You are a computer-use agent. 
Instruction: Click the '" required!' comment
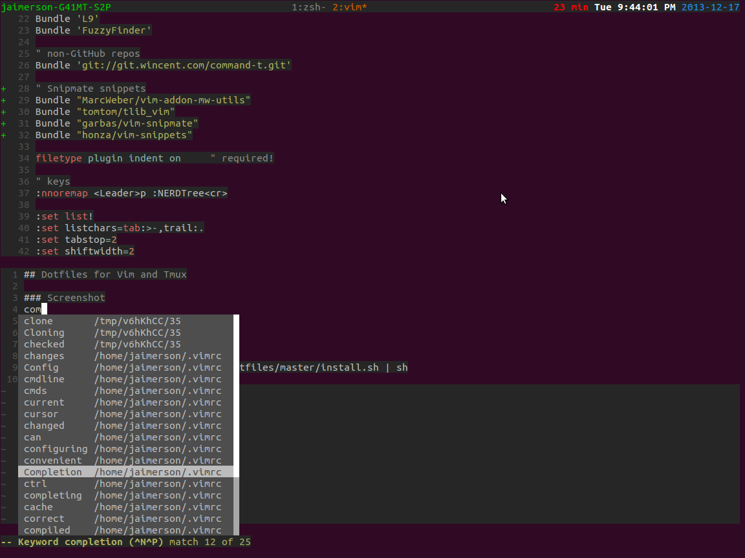242,158
